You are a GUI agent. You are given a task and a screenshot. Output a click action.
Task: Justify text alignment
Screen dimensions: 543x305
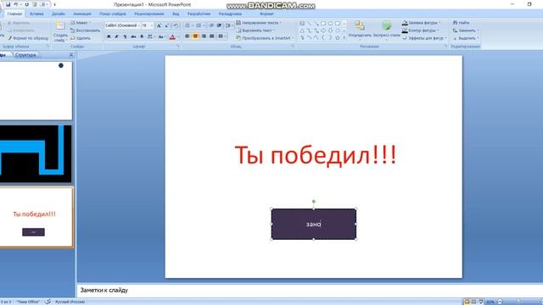(212, 36)
